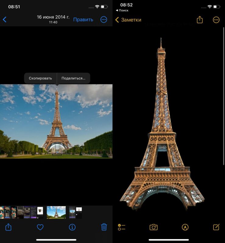Delete the photo using the trash icon
225x243 pixels.
click(x=104, y=227)
